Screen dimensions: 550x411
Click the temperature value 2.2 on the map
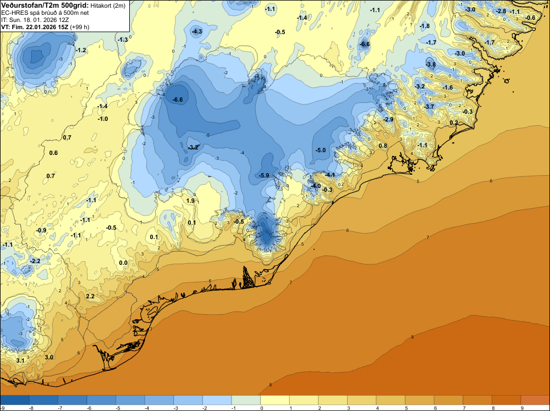(90, 296)
